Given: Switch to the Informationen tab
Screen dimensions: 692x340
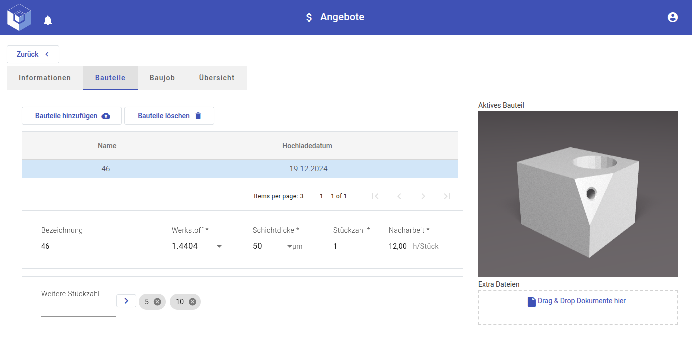Looking at the screenshot, I should pos(45,78).
